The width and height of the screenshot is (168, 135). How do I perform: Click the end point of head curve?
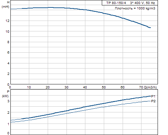(150, 28)
